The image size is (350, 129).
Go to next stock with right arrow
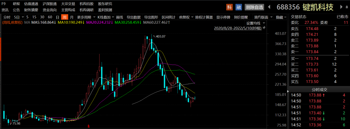click(x=341, y=7)
